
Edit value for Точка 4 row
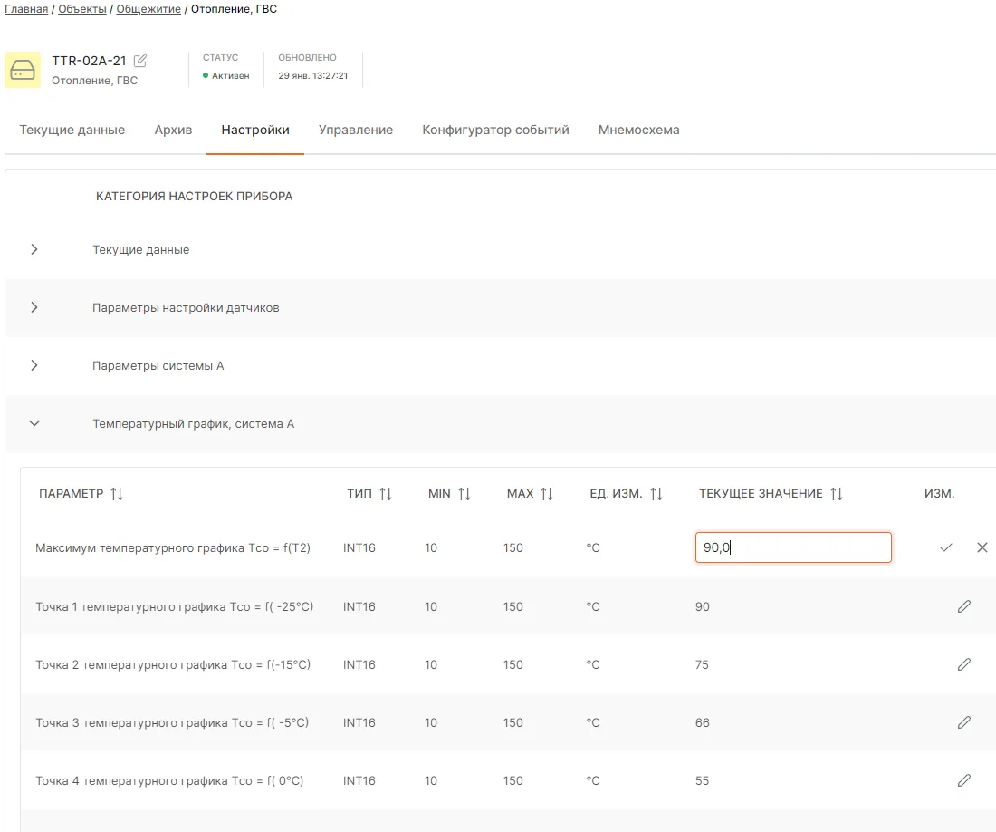click(x=964, y=779)
